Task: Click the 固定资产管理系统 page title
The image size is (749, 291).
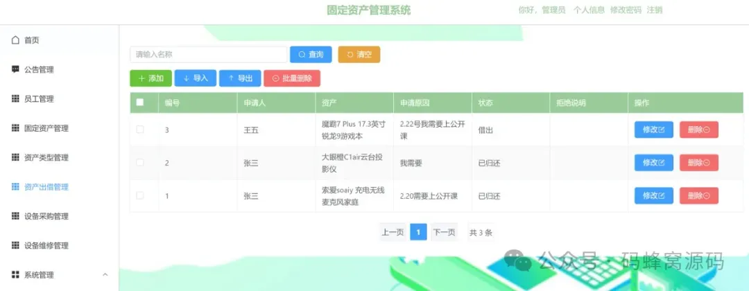Action: (368, 10)
